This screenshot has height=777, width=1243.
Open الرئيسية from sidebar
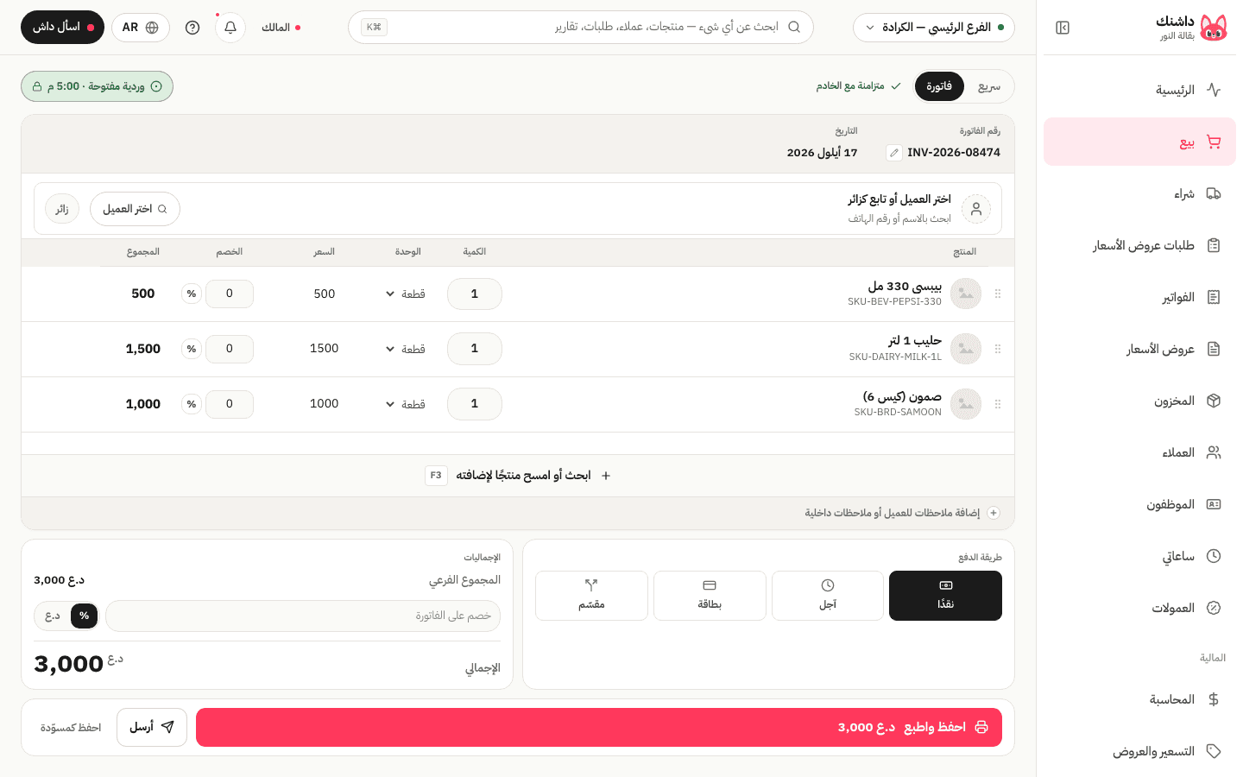point(1139,90)
